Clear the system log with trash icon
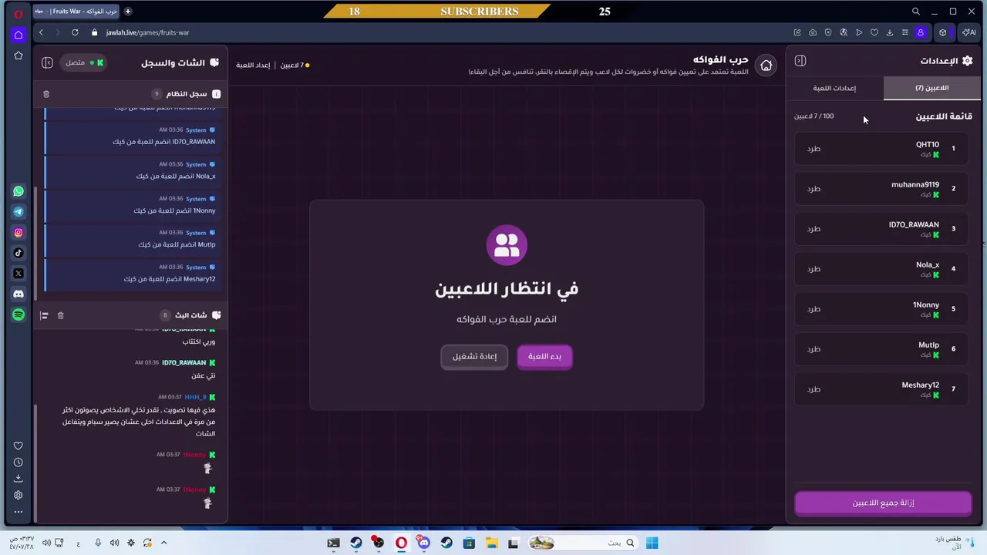This screenshot has height=555, width=987. (46, 94)
